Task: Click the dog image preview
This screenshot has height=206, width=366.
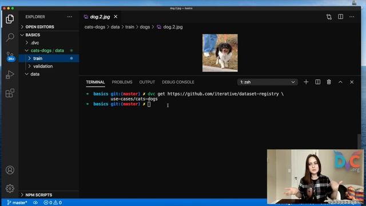Action: tap(220, 53)
